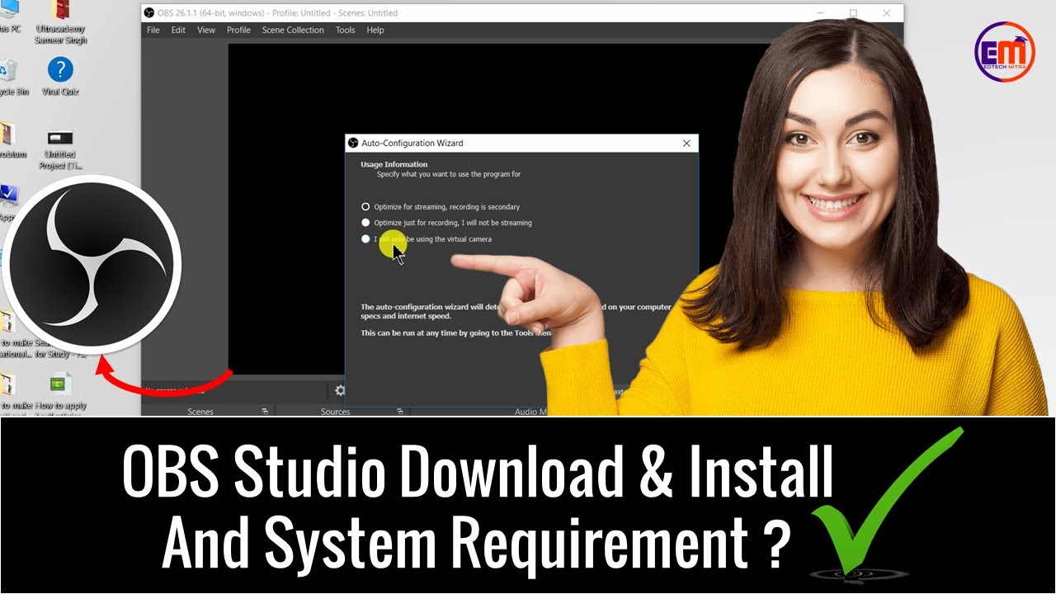Select Optimize just for recording radio option
The height and width of the screenshot is (594, 1056).
pyautogui.click(x=365, y=223)
